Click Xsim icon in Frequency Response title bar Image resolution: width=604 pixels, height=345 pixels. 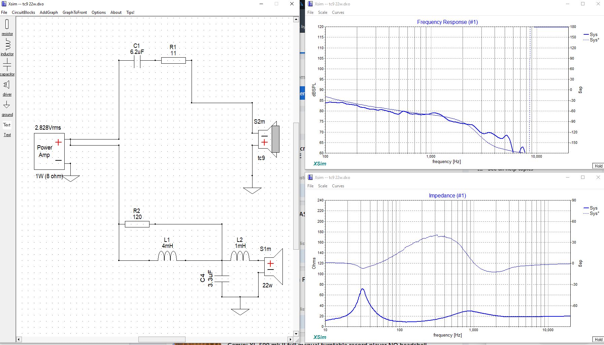310,4
